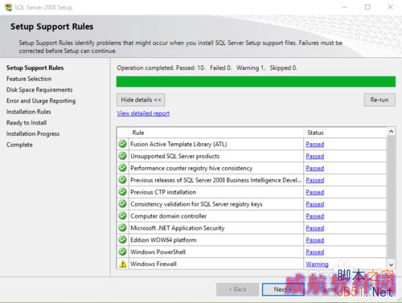Image resolution: width=402 pixels, height=303 pixels.
Task: Click the Computer domain controller rule name
Action: pyautogui.click(x=168, y=216)
